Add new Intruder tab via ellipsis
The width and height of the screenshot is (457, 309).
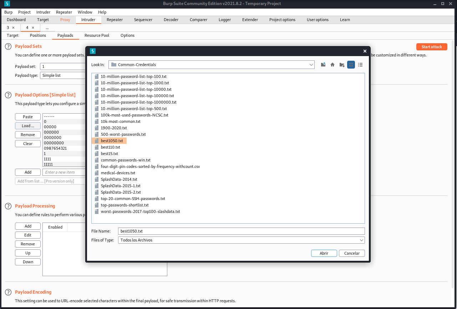47,28
